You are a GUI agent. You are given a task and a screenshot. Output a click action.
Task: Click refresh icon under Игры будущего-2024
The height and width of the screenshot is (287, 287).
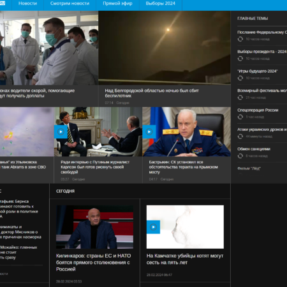click(240, 78)
